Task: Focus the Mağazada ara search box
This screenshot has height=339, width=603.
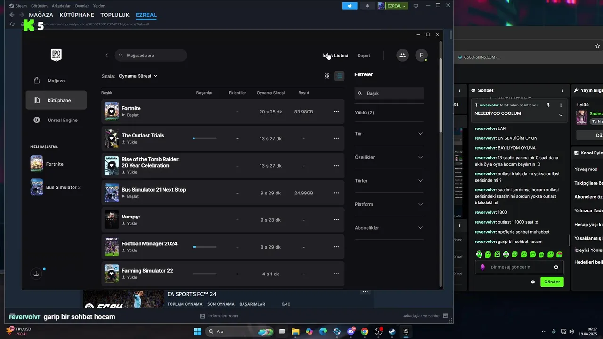Action: click(x=151, y=55)
